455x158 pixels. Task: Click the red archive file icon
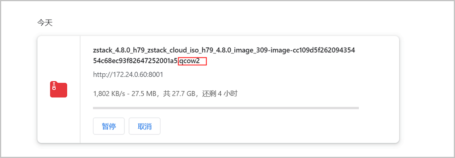[58, 90]
